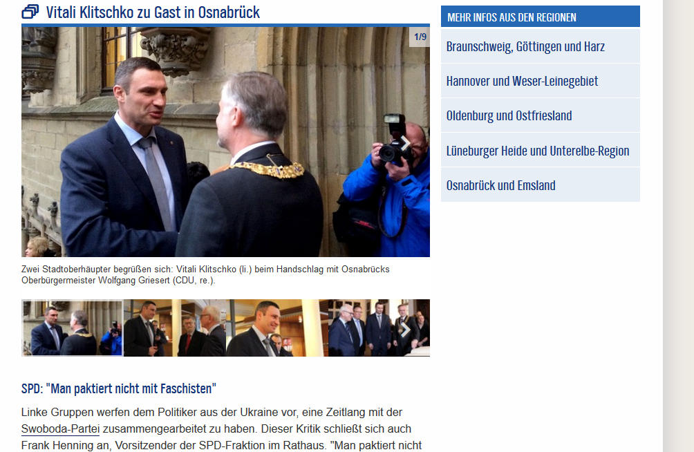Advance to next photo with main image arrow
The image size is (694, 452).
[x=405, y=143]
